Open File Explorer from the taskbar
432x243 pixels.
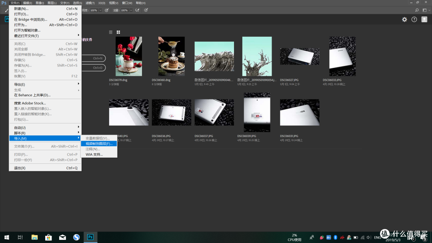pos(34,237)
